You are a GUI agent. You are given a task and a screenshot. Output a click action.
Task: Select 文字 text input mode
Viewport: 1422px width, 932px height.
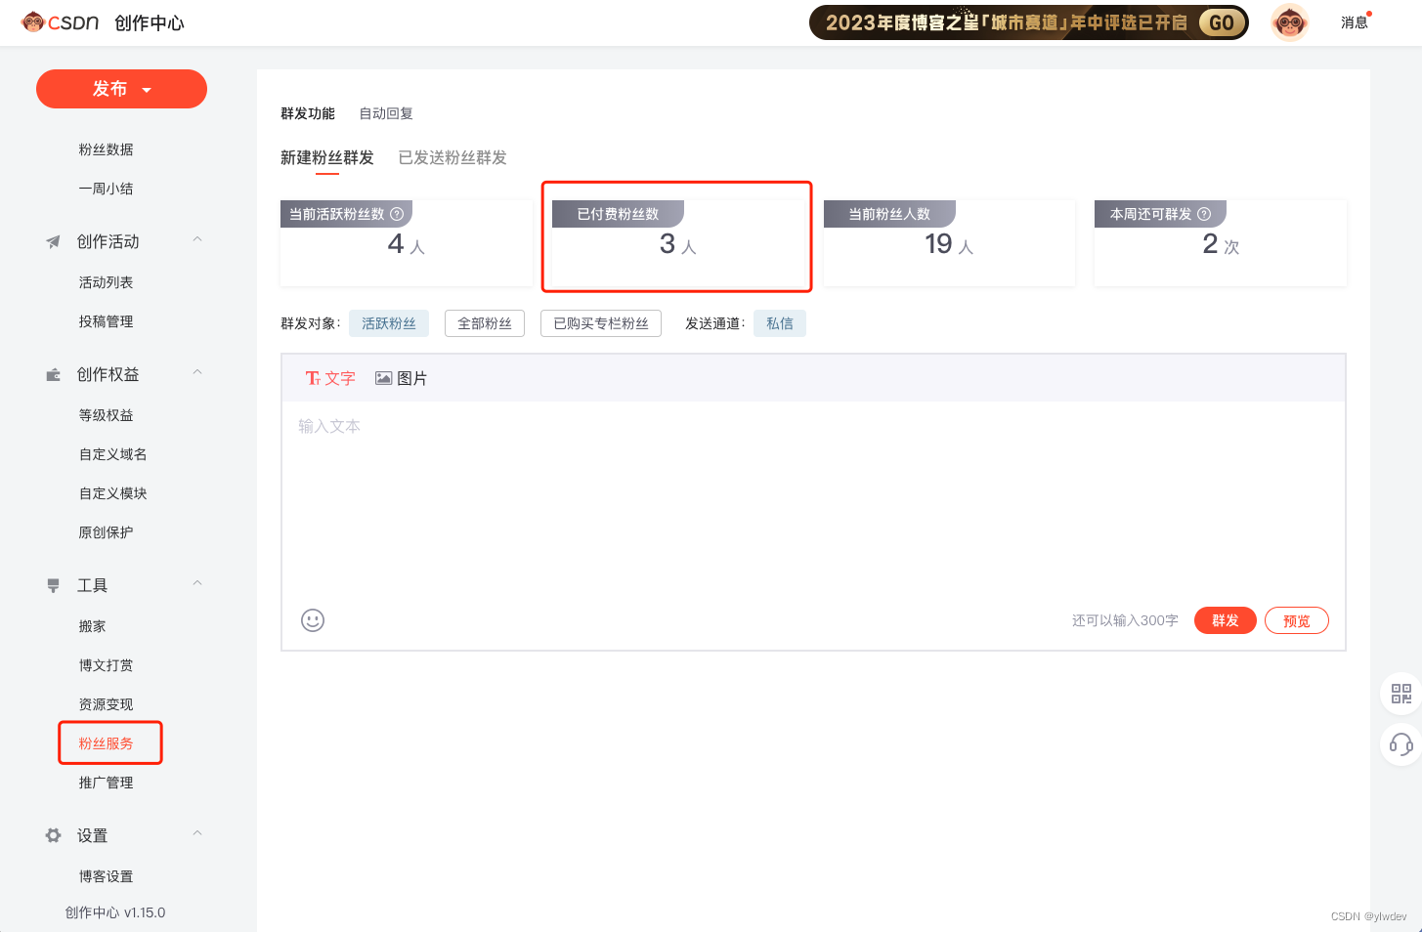(x=330, y=378)
